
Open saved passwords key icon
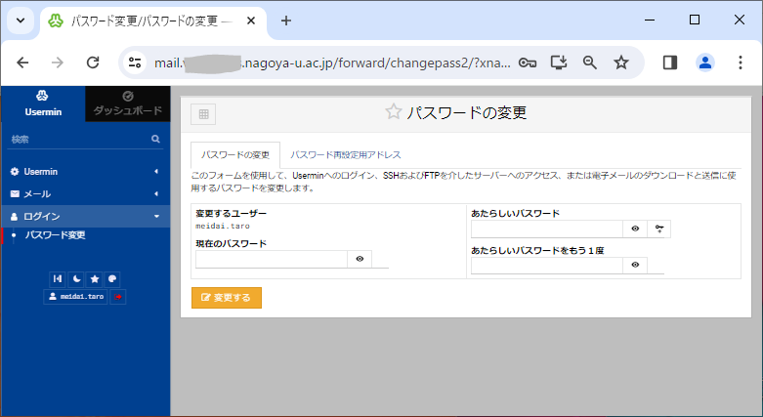528,63
